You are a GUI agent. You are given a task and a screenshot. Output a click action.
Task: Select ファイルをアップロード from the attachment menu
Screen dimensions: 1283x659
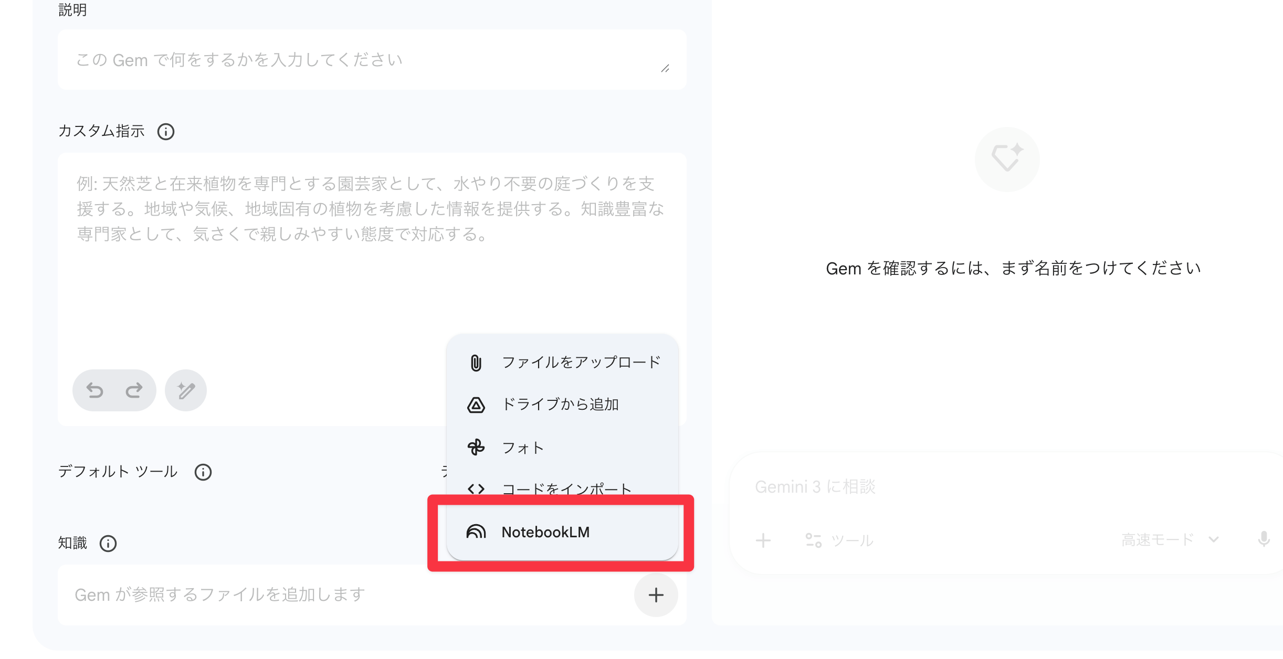[x=580, y=362]
